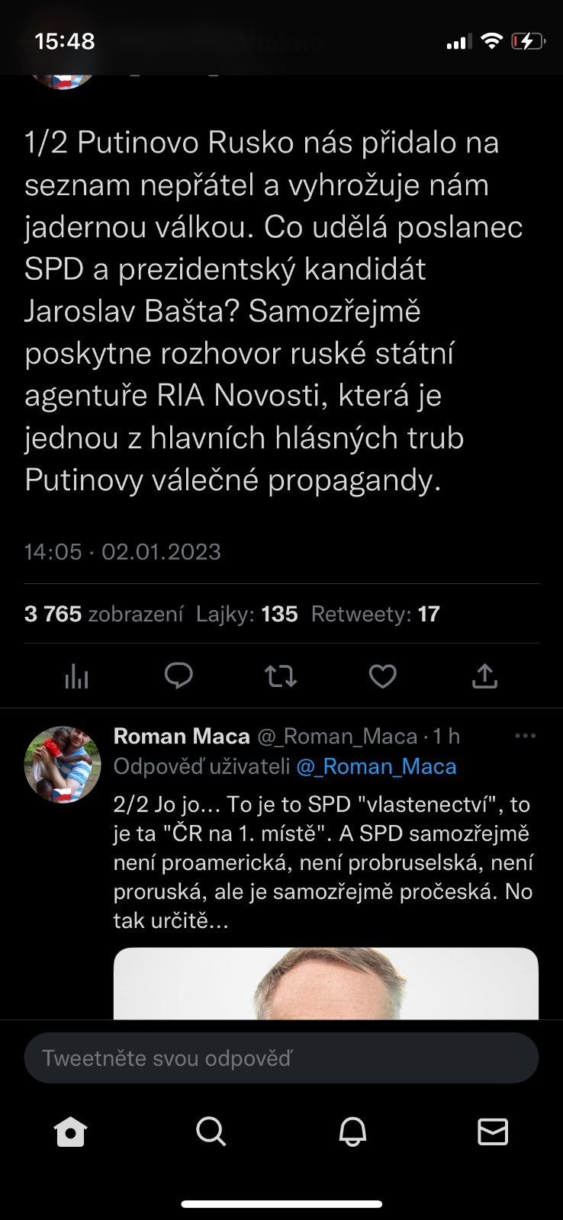Open @_Roman_Maca mention link in reply
Viewport: 563px width, 1220px height.
coord(376,766)
